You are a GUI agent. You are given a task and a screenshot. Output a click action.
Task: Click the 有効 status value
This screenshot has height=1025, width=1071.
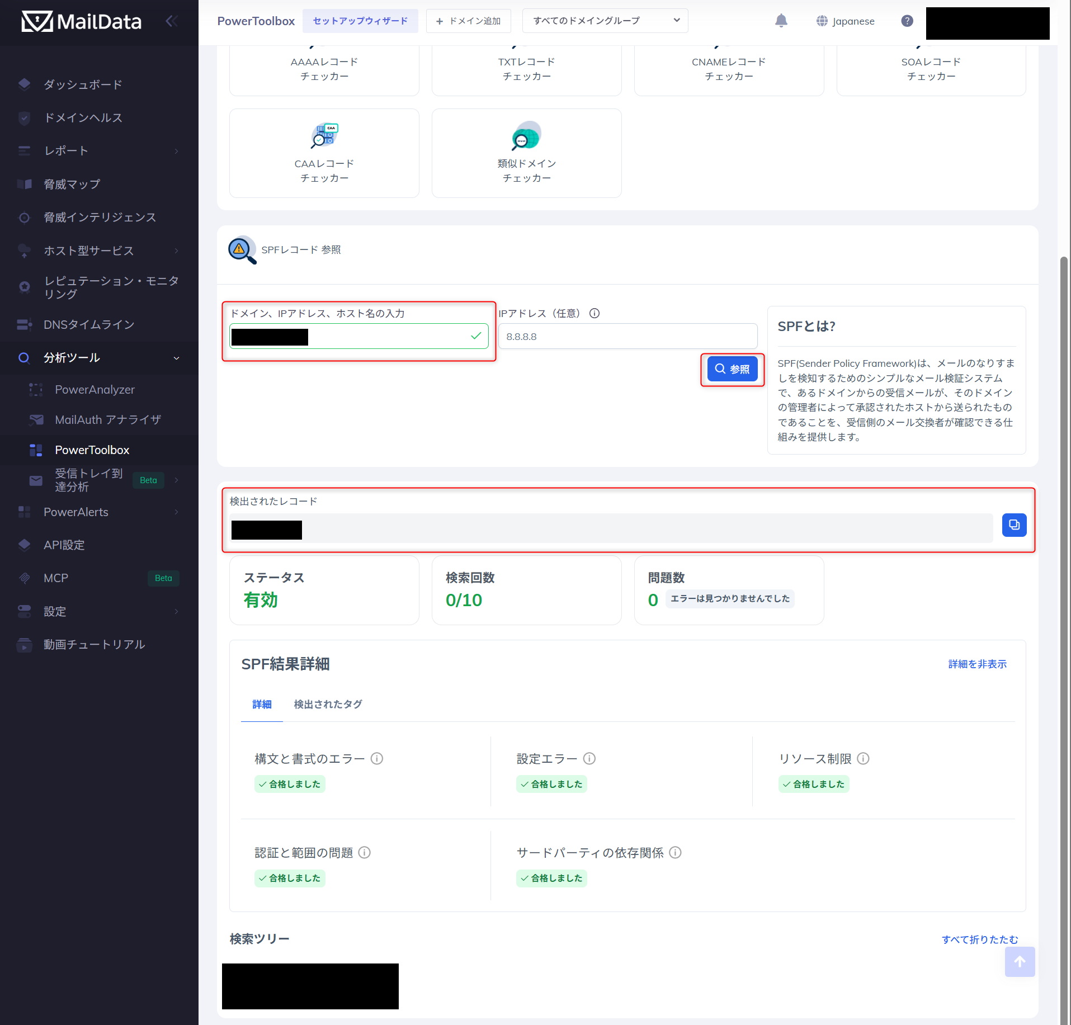coord(261,600)
